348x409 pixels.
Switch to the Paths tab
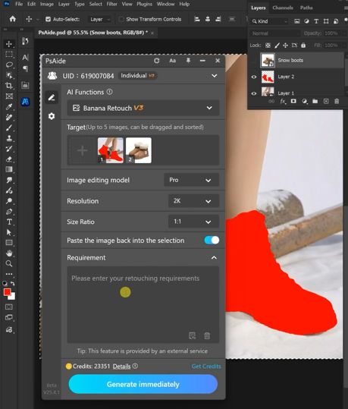coord(306,8)
